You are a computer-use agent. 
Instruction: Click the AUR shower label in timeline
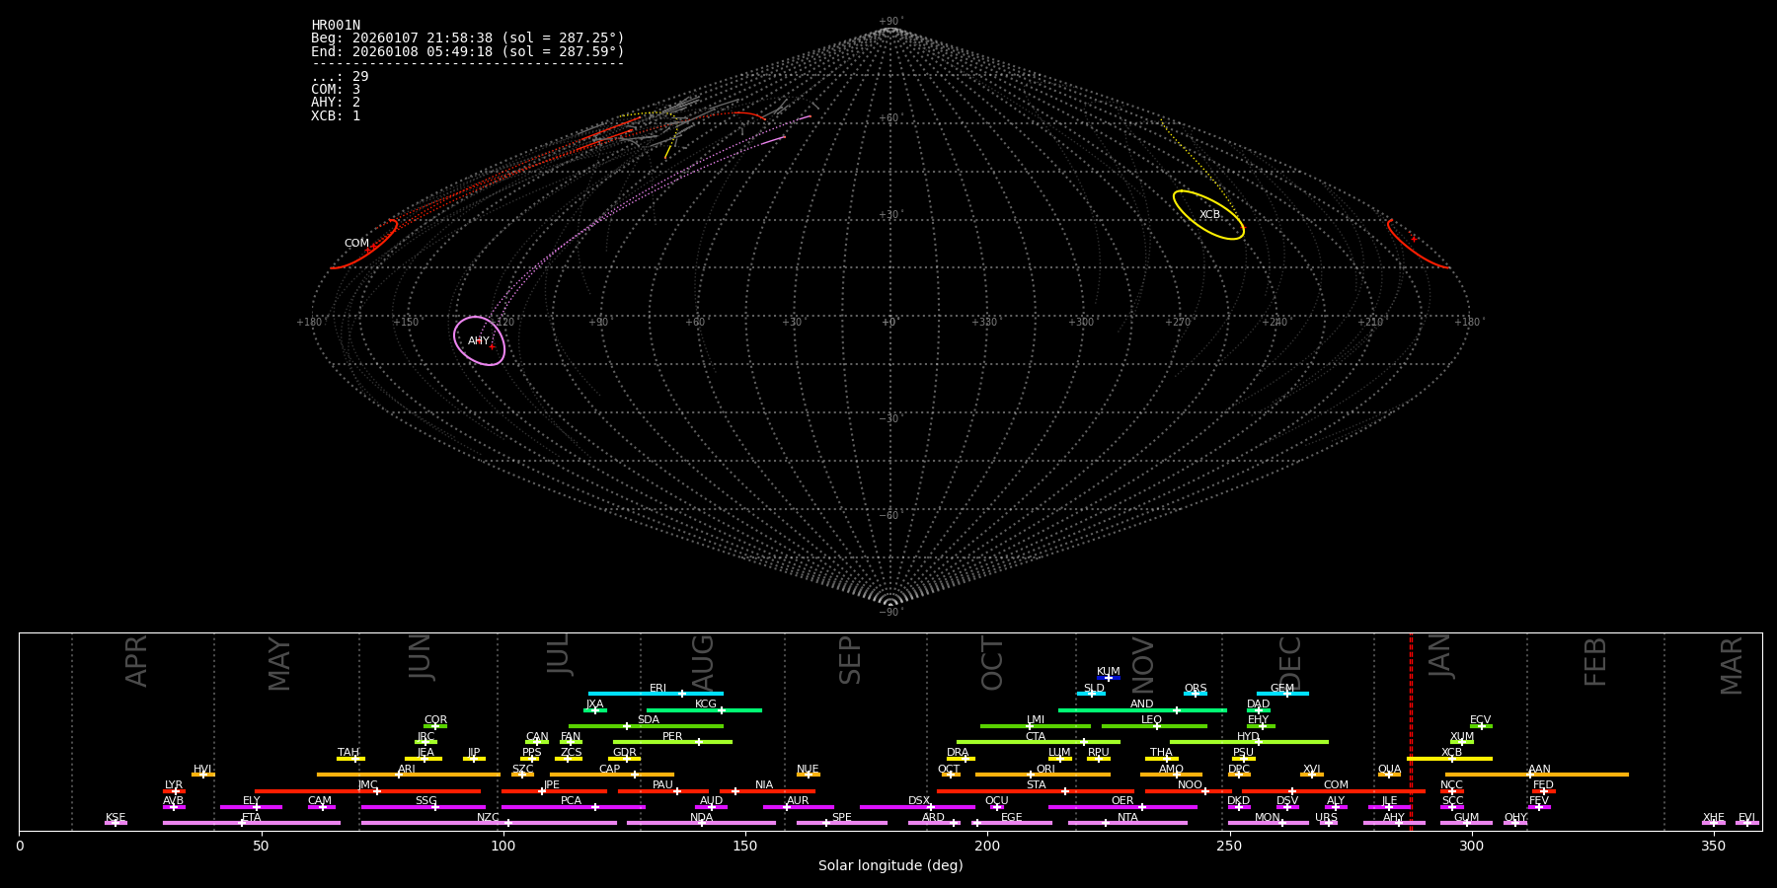click(798, 801)
